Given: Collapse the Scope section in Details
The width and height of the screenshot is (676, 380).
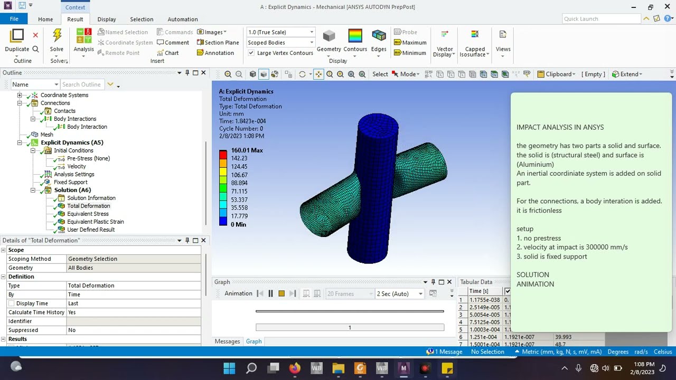Looking at the screenshot, I should [x=4, y=250].
